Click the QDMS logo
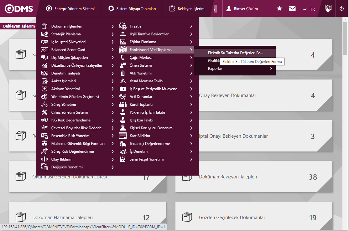The height and width of the screenshot is (231, 349). point(19,9)
